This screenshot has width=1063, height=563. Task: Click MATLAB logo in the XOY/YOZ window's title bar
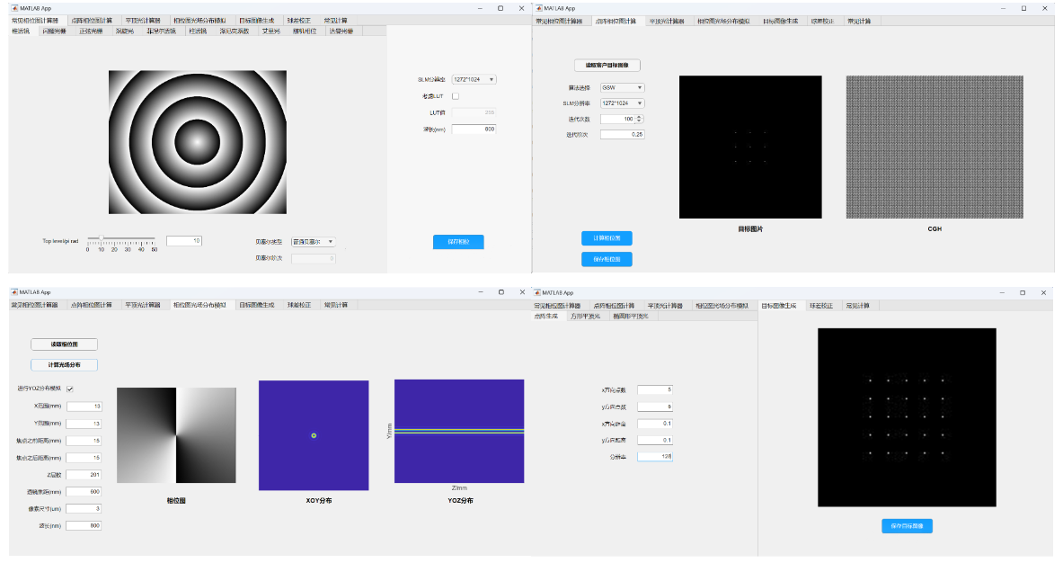(x=14, y=292)
